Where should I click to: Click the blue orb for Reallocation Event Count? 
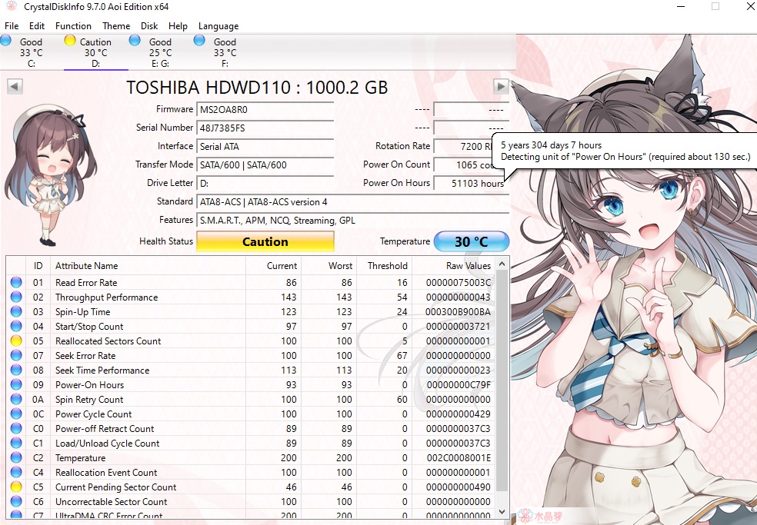[x=16, y=472]
